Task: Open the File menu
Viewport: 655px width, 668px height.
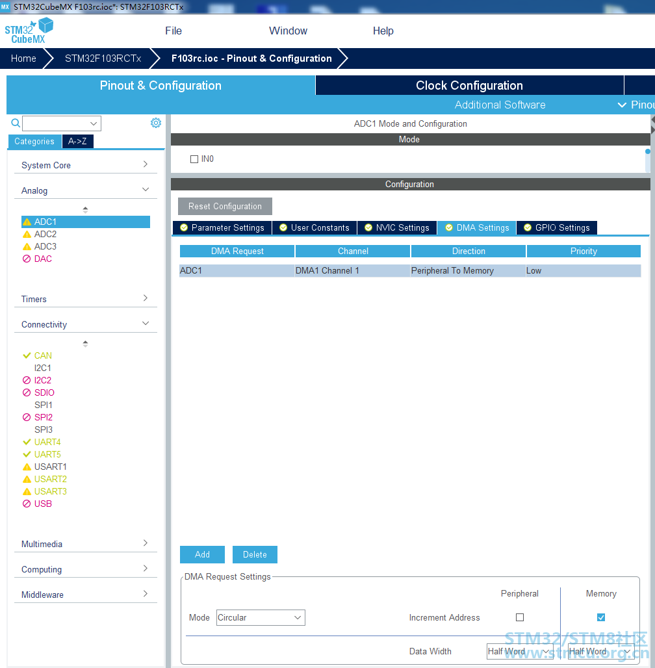Action: point(173,31)
